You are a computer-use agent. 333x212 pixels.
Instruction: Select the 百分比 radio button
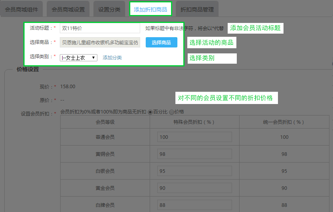pos(150,112)
